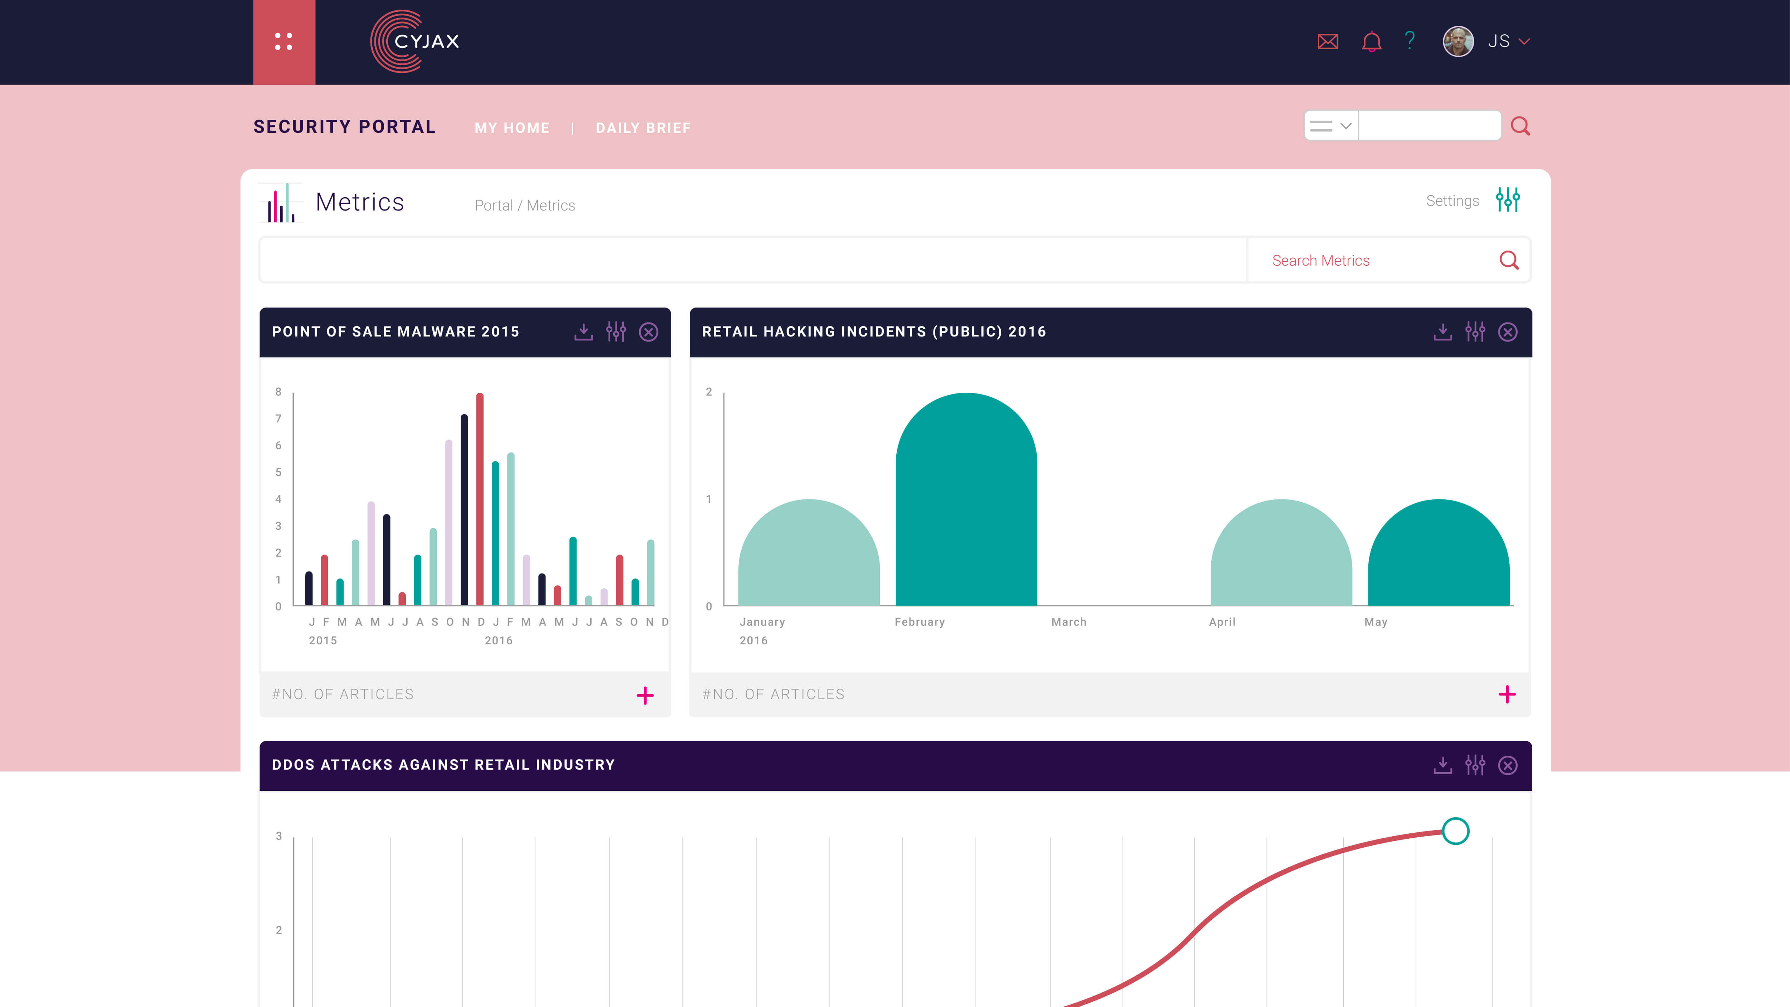The width and height of the screenshot is (1790, 1007).
Task: Go to My Home tab
Action: 511,128
